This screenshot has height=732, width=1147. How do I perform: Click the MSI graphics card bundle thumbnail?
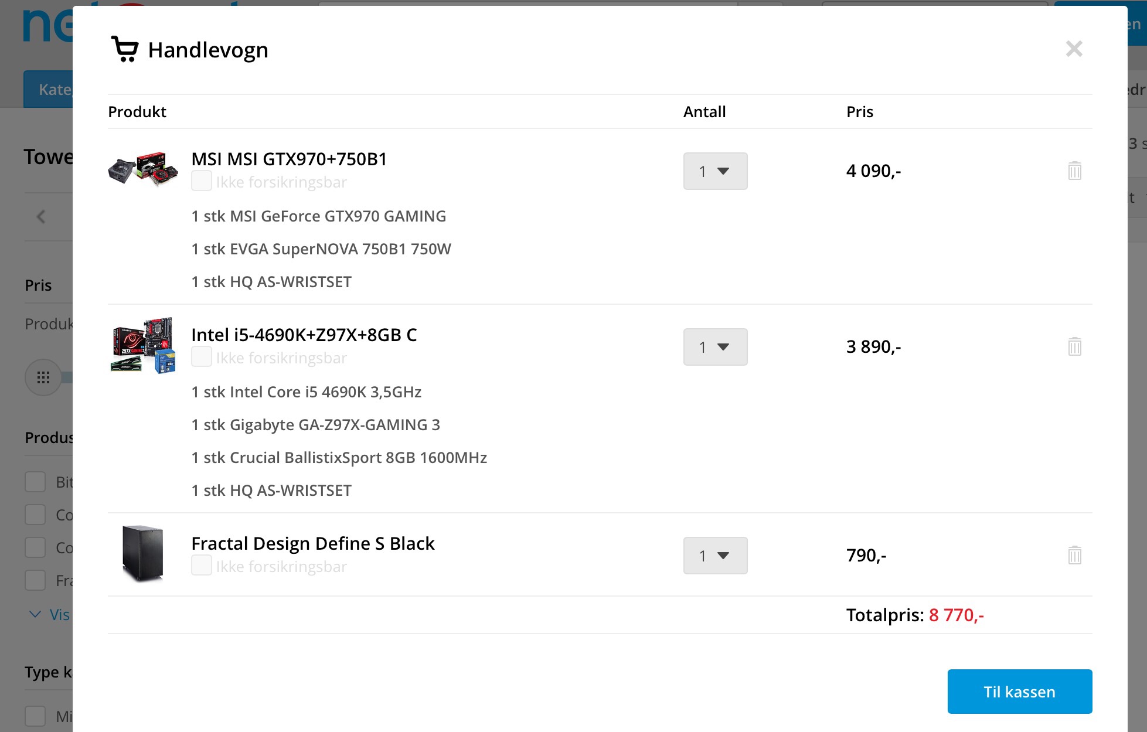tap(144, 169)
